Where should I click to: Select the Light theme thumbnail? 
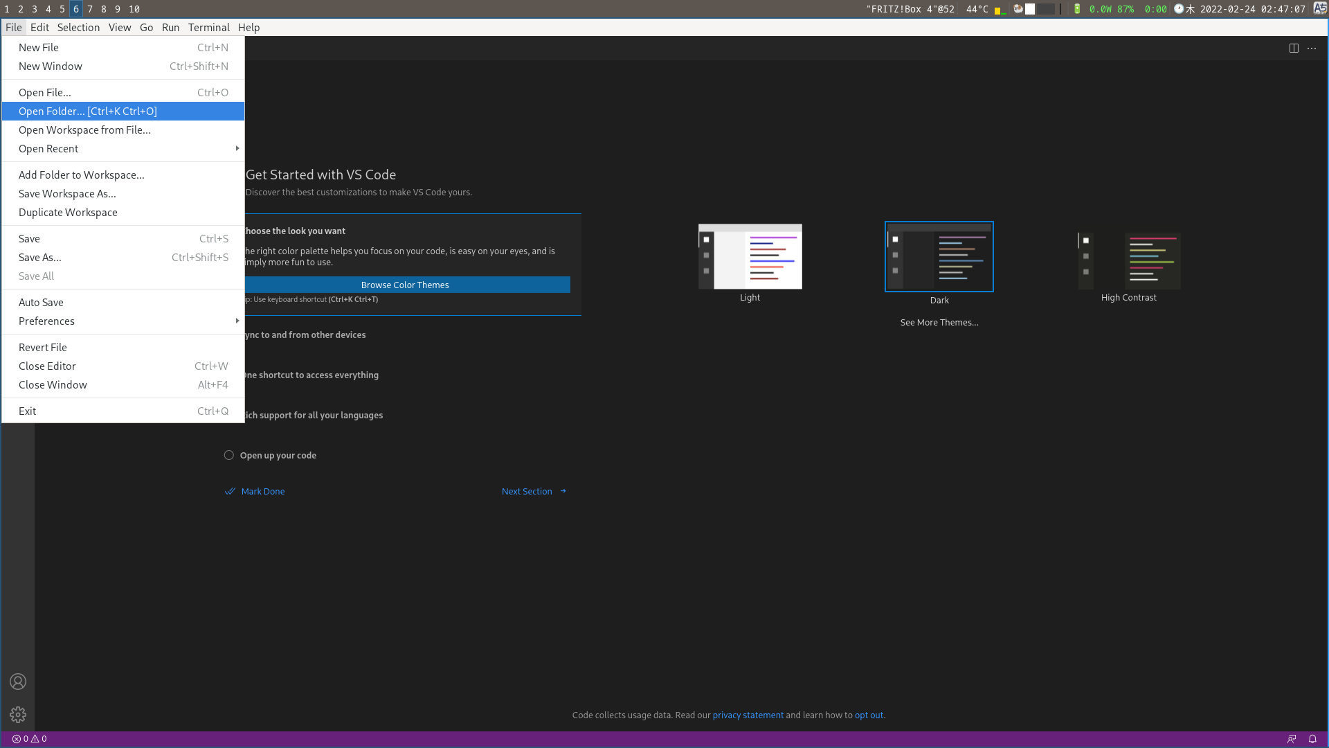750,256
